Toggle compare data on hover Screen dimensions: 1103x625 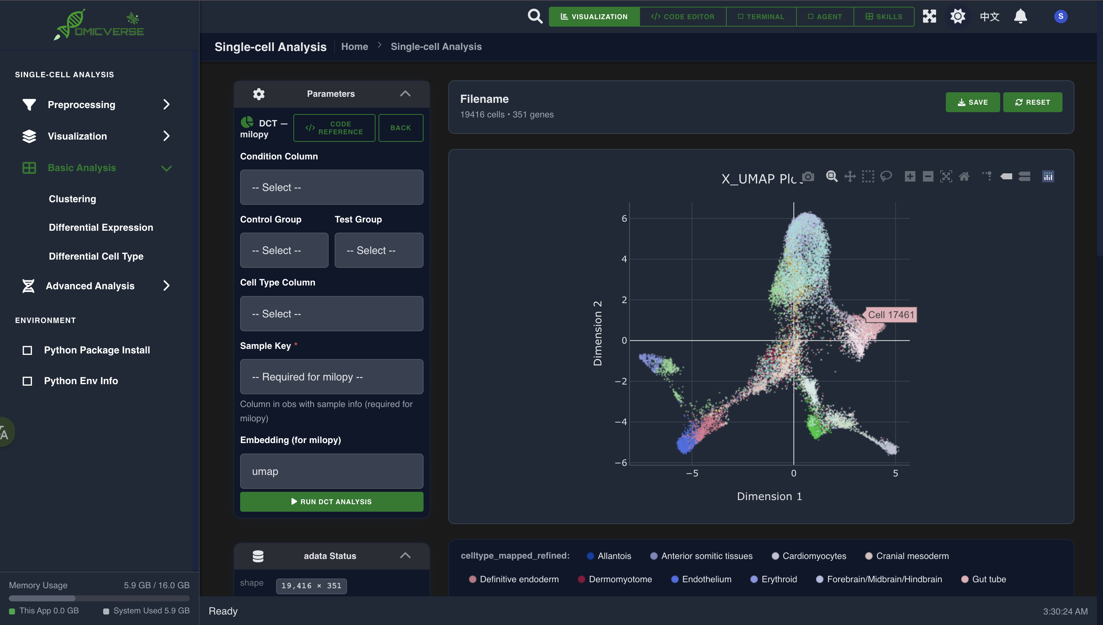(x=1024, y=176)
